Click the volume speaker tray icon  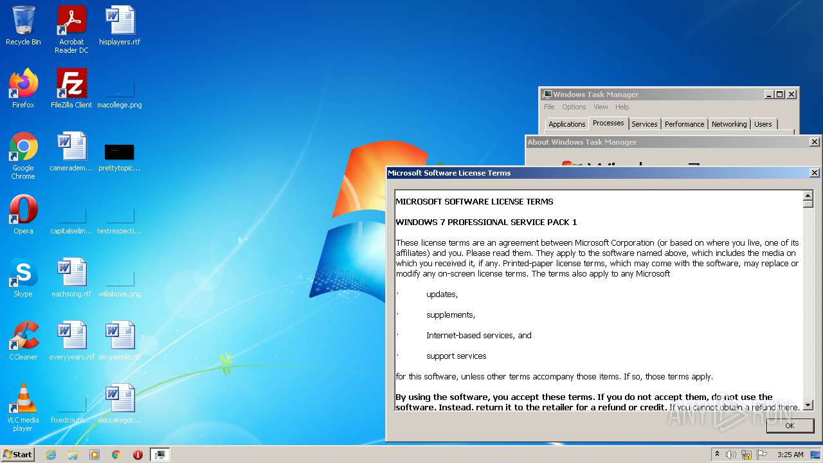(x=731, y=455)
